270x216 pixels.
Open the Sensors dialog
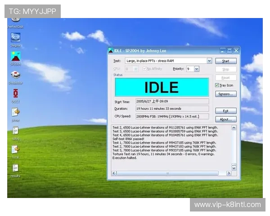225,94
